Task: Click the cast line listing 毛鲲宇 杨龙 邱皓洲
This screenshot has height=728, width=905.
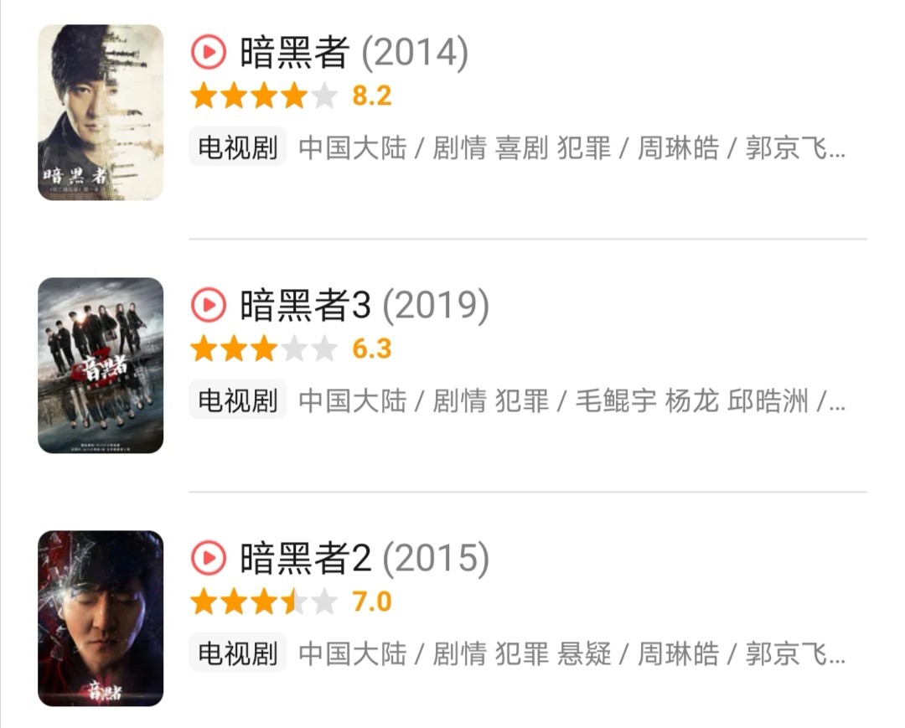Action: [x=571, y=401]
